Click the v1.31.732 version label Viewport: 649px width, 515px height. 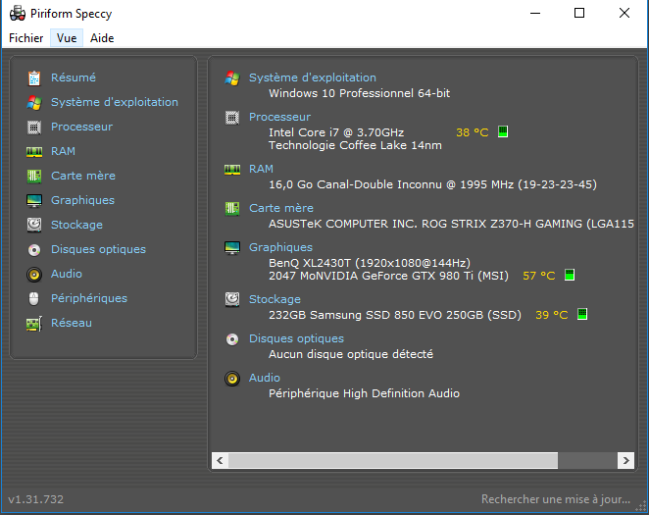[x=36, y=499]
